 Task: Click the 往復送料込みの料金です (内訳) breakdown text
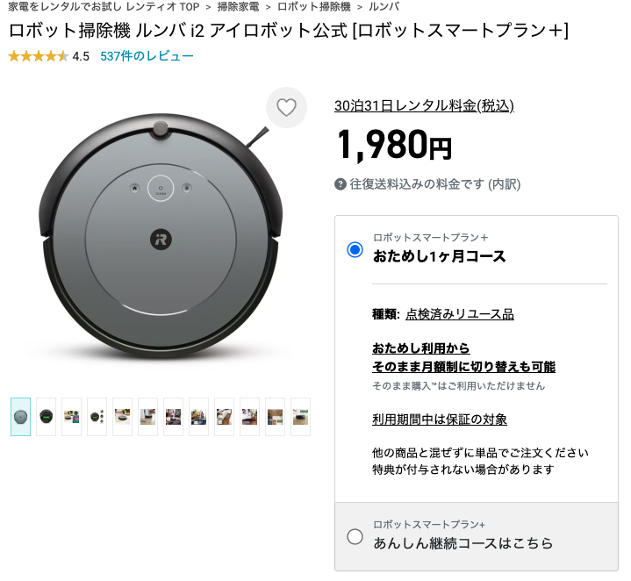coord(434,184)
